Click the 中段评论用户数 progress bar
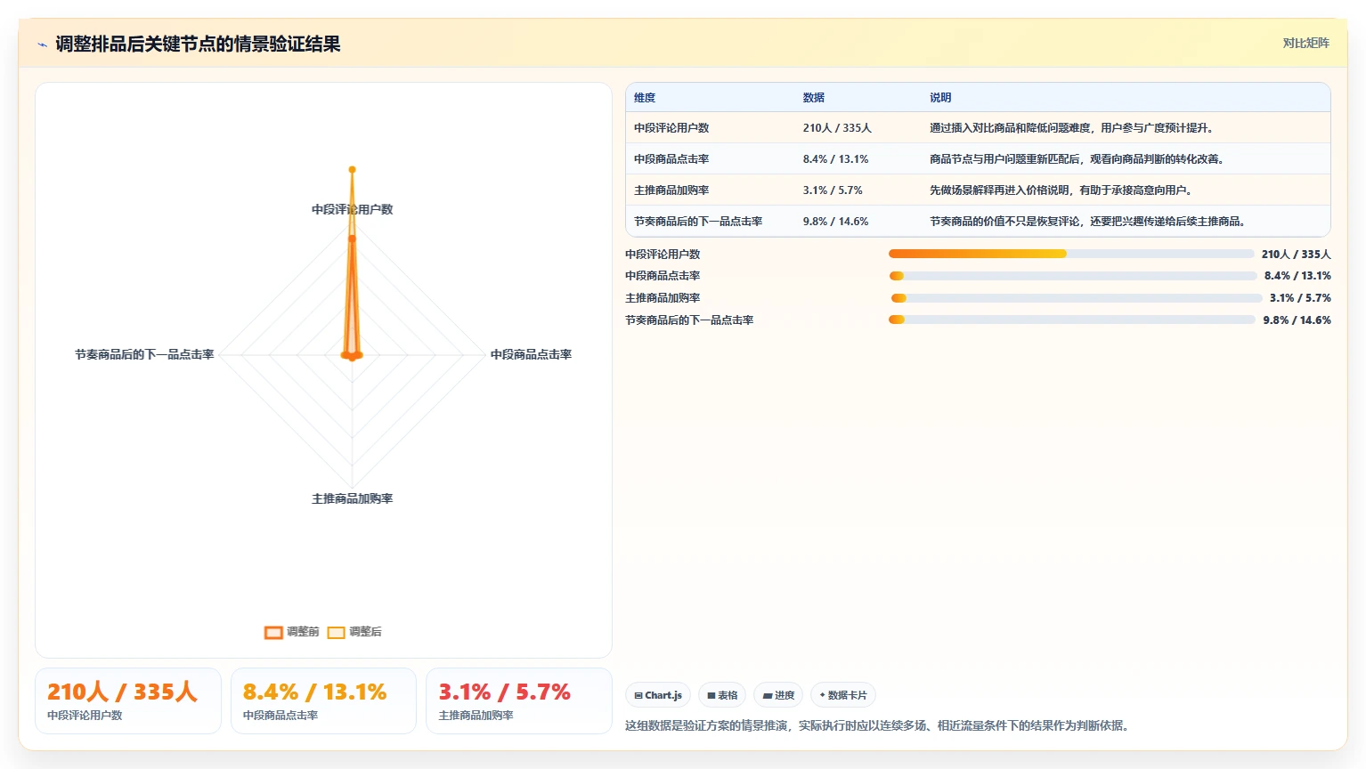 point(1071,254)
